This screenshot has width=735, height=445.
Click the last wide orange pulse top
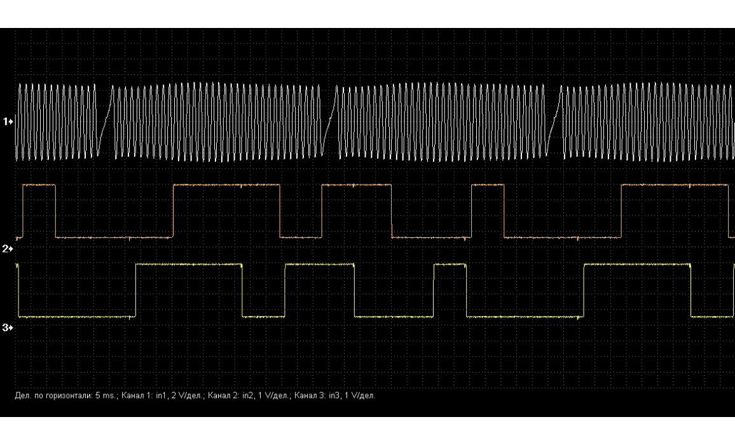coord(675,185)
